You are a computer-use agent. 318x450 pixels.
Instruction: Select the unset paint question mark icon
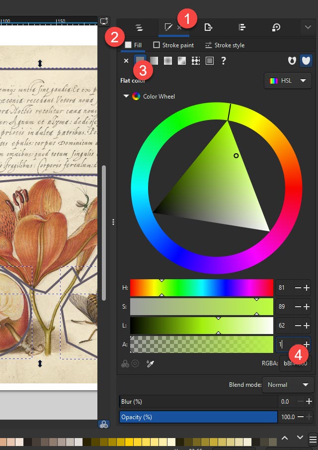click(x=224, y=61)
